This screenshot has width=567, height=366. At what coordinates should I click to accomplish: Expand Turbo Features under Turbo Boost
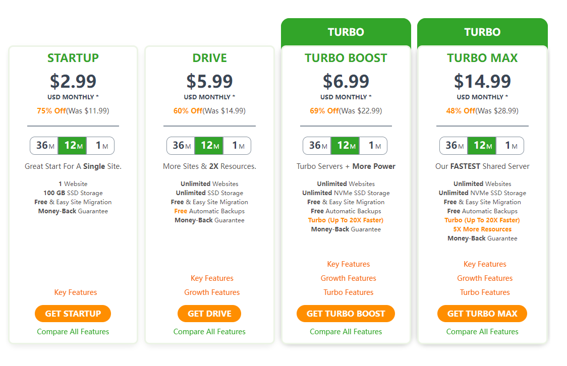[x=348, y=292]
